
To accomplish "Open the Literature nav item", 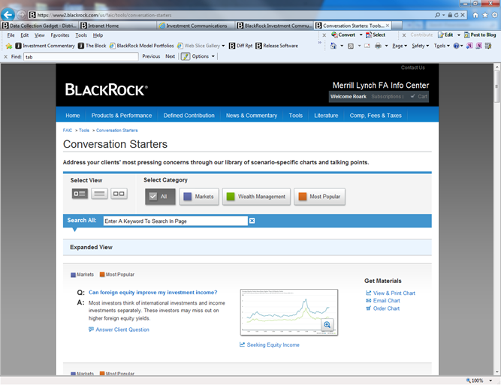I will pos(326,116).
